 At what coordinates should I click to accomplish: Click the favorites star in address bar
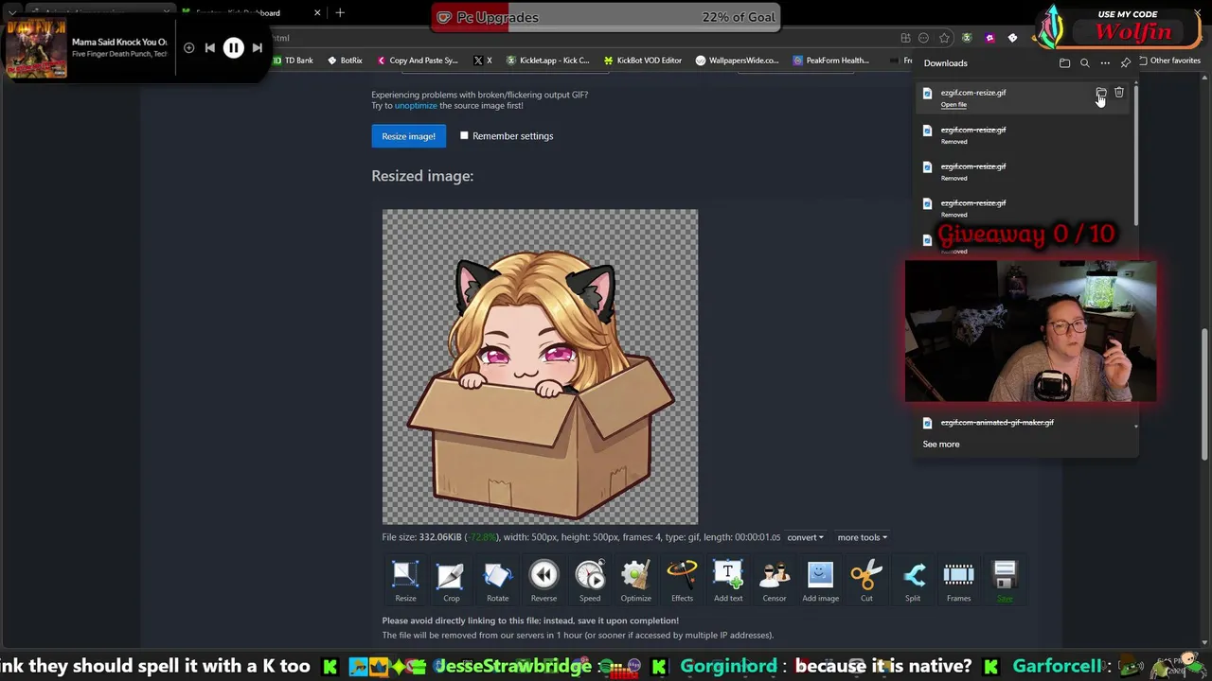tap(944, 38)
